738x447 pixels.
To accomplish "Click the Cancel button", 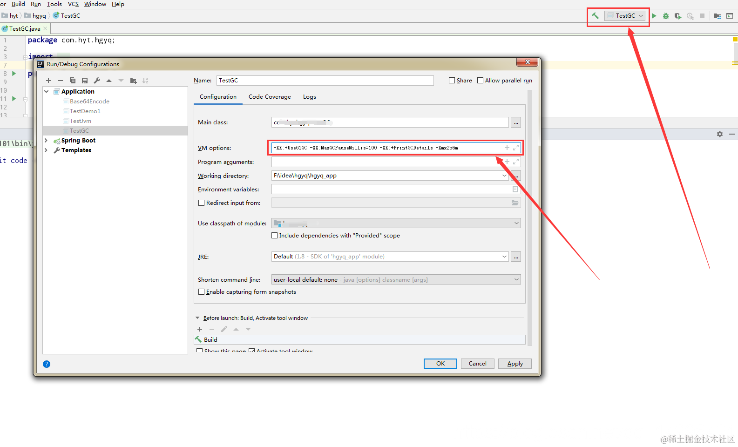I will pyautogui.click(x=477, y=364).
